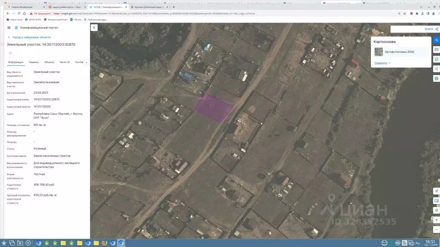The height and width of the screenshot is (247, 440).
Task: Open the hamburger menu in portal header
Action: pyautogui.click(x=9, y=27)
